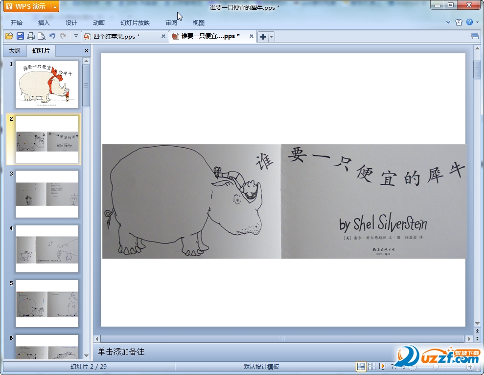
Task: Close the slide thumbnail pane
Action: pyautogui.click(x=87, y=50)
